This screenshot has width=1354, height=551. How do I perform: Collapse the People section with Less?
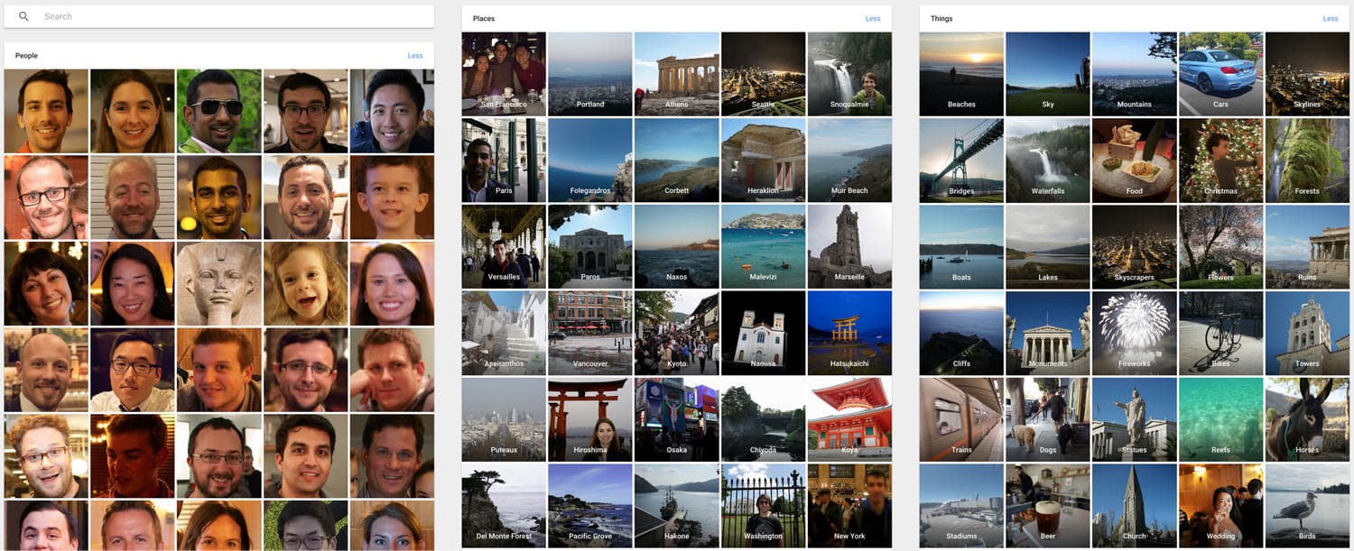point(415,56)
